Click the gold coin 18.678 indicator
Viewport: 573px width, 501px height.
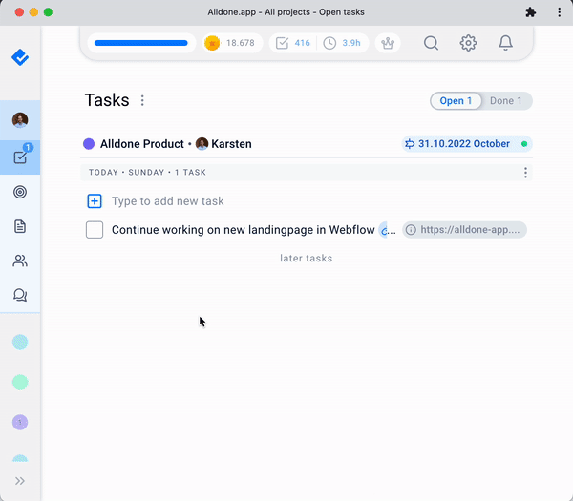click(x=232, y=43)
